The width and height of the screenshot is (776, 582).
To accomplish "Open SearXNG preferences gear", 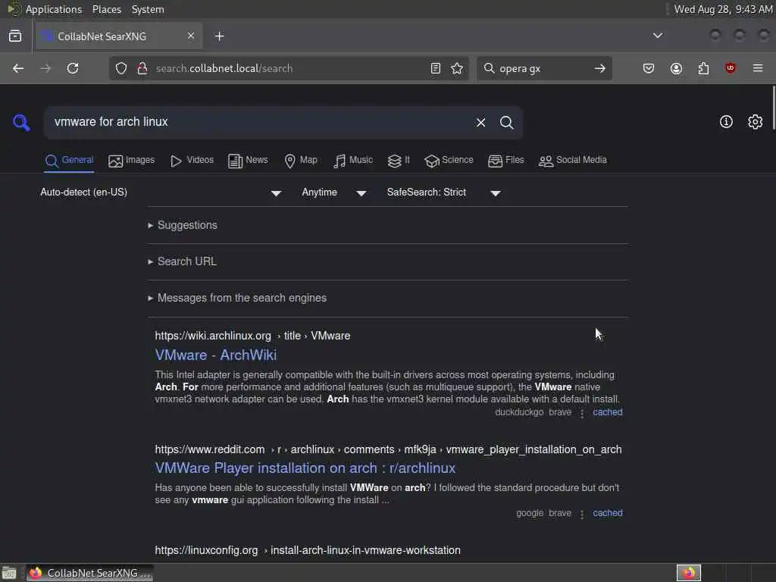I will (x=756, y=122).
